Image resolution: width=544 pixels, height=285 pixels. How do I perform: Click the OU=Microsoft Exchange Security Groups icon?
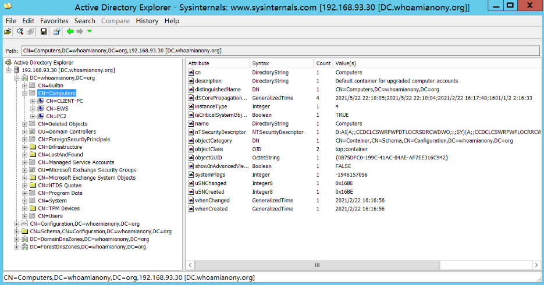(33, 170)
